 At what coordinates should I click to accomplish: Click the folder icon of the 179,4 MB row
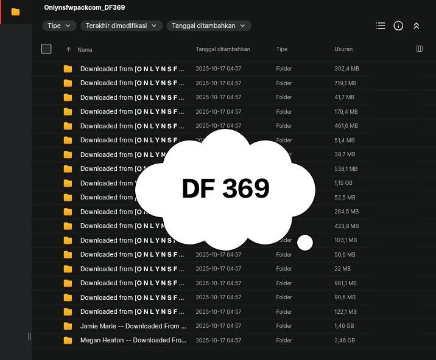[68, 112]
